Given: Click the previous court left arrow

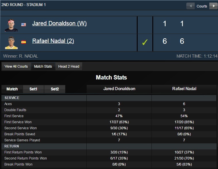Looking at the screenshot, I should pyautogui.click(x=190, y=6).
